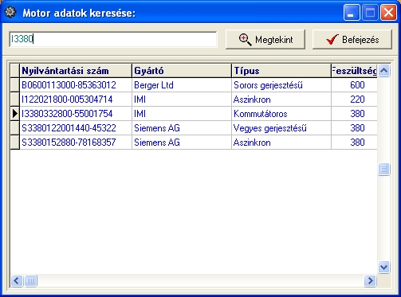Select cell I3380332800-55001754
The height and width of the screenshot is (297, 401).
click(76, 114)
